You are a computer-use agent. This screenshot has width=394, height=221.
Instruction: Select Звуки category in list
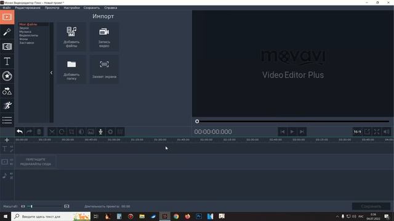24,28
